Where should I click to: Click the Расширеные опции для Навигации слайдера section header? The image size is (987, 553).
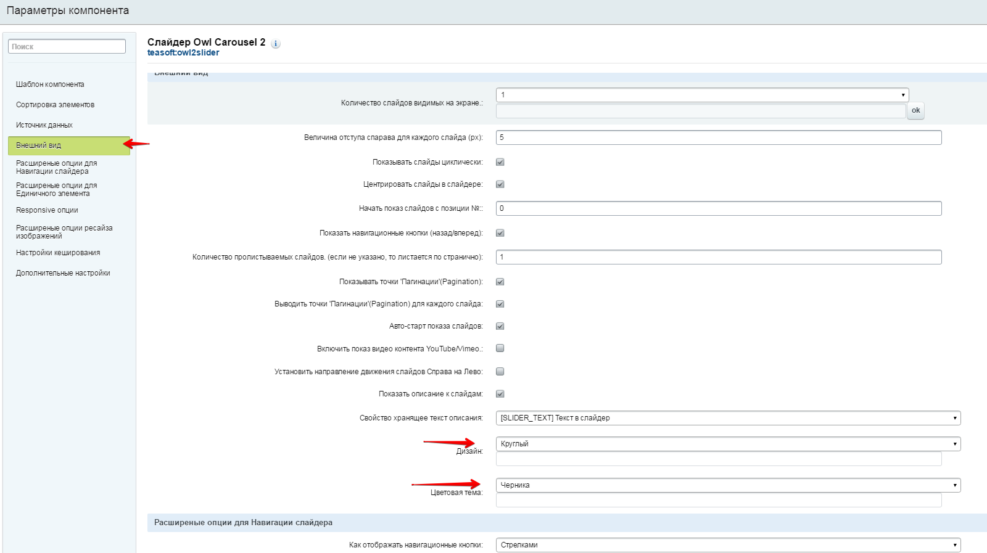(x=567, y=523)
